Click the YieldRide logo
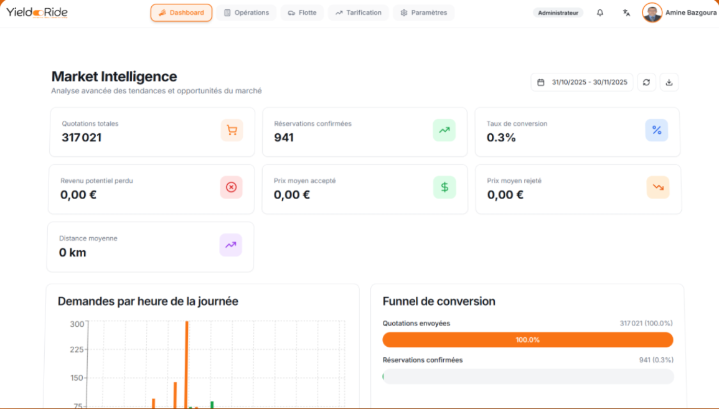719x409 pixels. tap(37, 12)
